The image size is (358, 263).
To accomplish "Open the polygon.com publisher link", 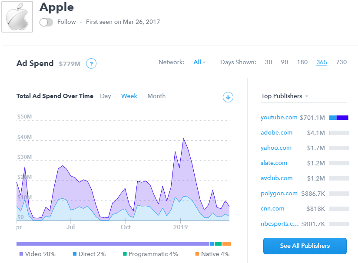I will click(279, 194).
